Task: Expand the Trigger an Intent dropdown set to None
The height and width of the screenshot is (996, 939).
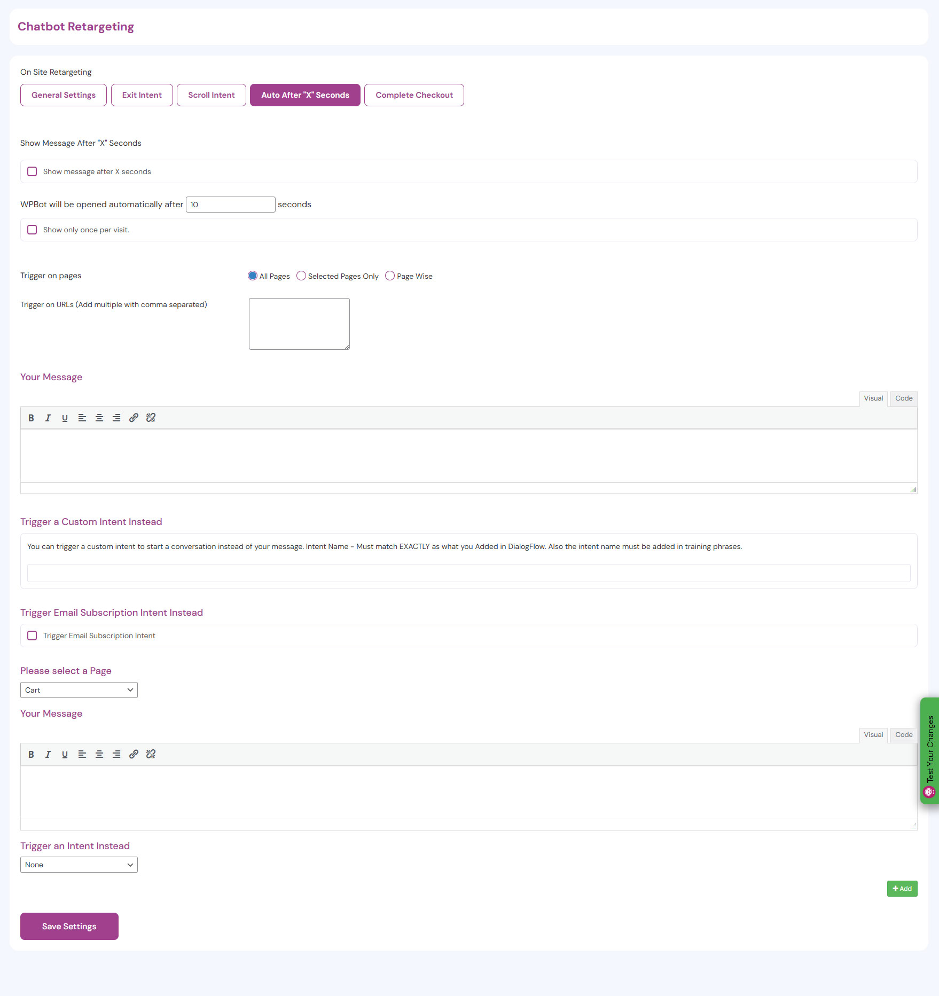Action: tap(79, 865)
